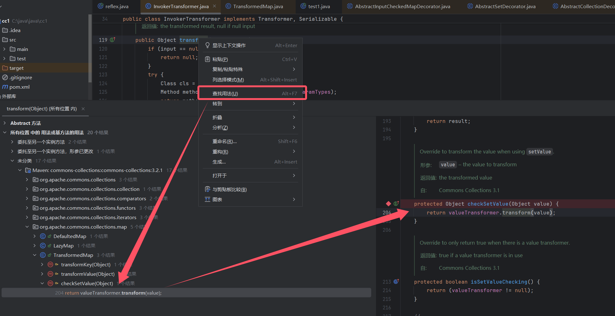This screenshot has height=316, width=615.
Task: Click the compare with clipboard icon
Action: pos(208,189)
